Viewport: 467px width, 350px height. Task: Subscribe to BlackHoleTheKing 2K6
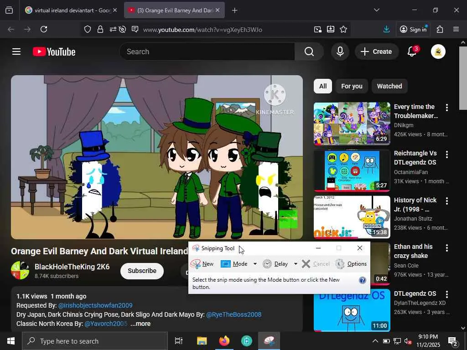pyautogui.click(x=142, y=271)
